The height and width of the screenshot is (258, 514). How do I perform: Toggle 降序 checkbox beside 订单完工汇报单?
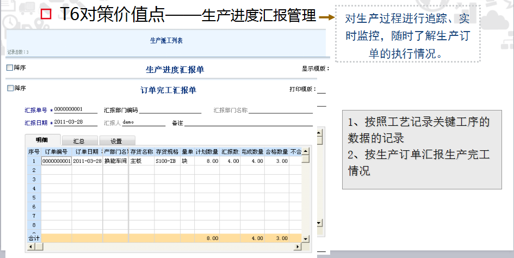[x=10, y=88]
